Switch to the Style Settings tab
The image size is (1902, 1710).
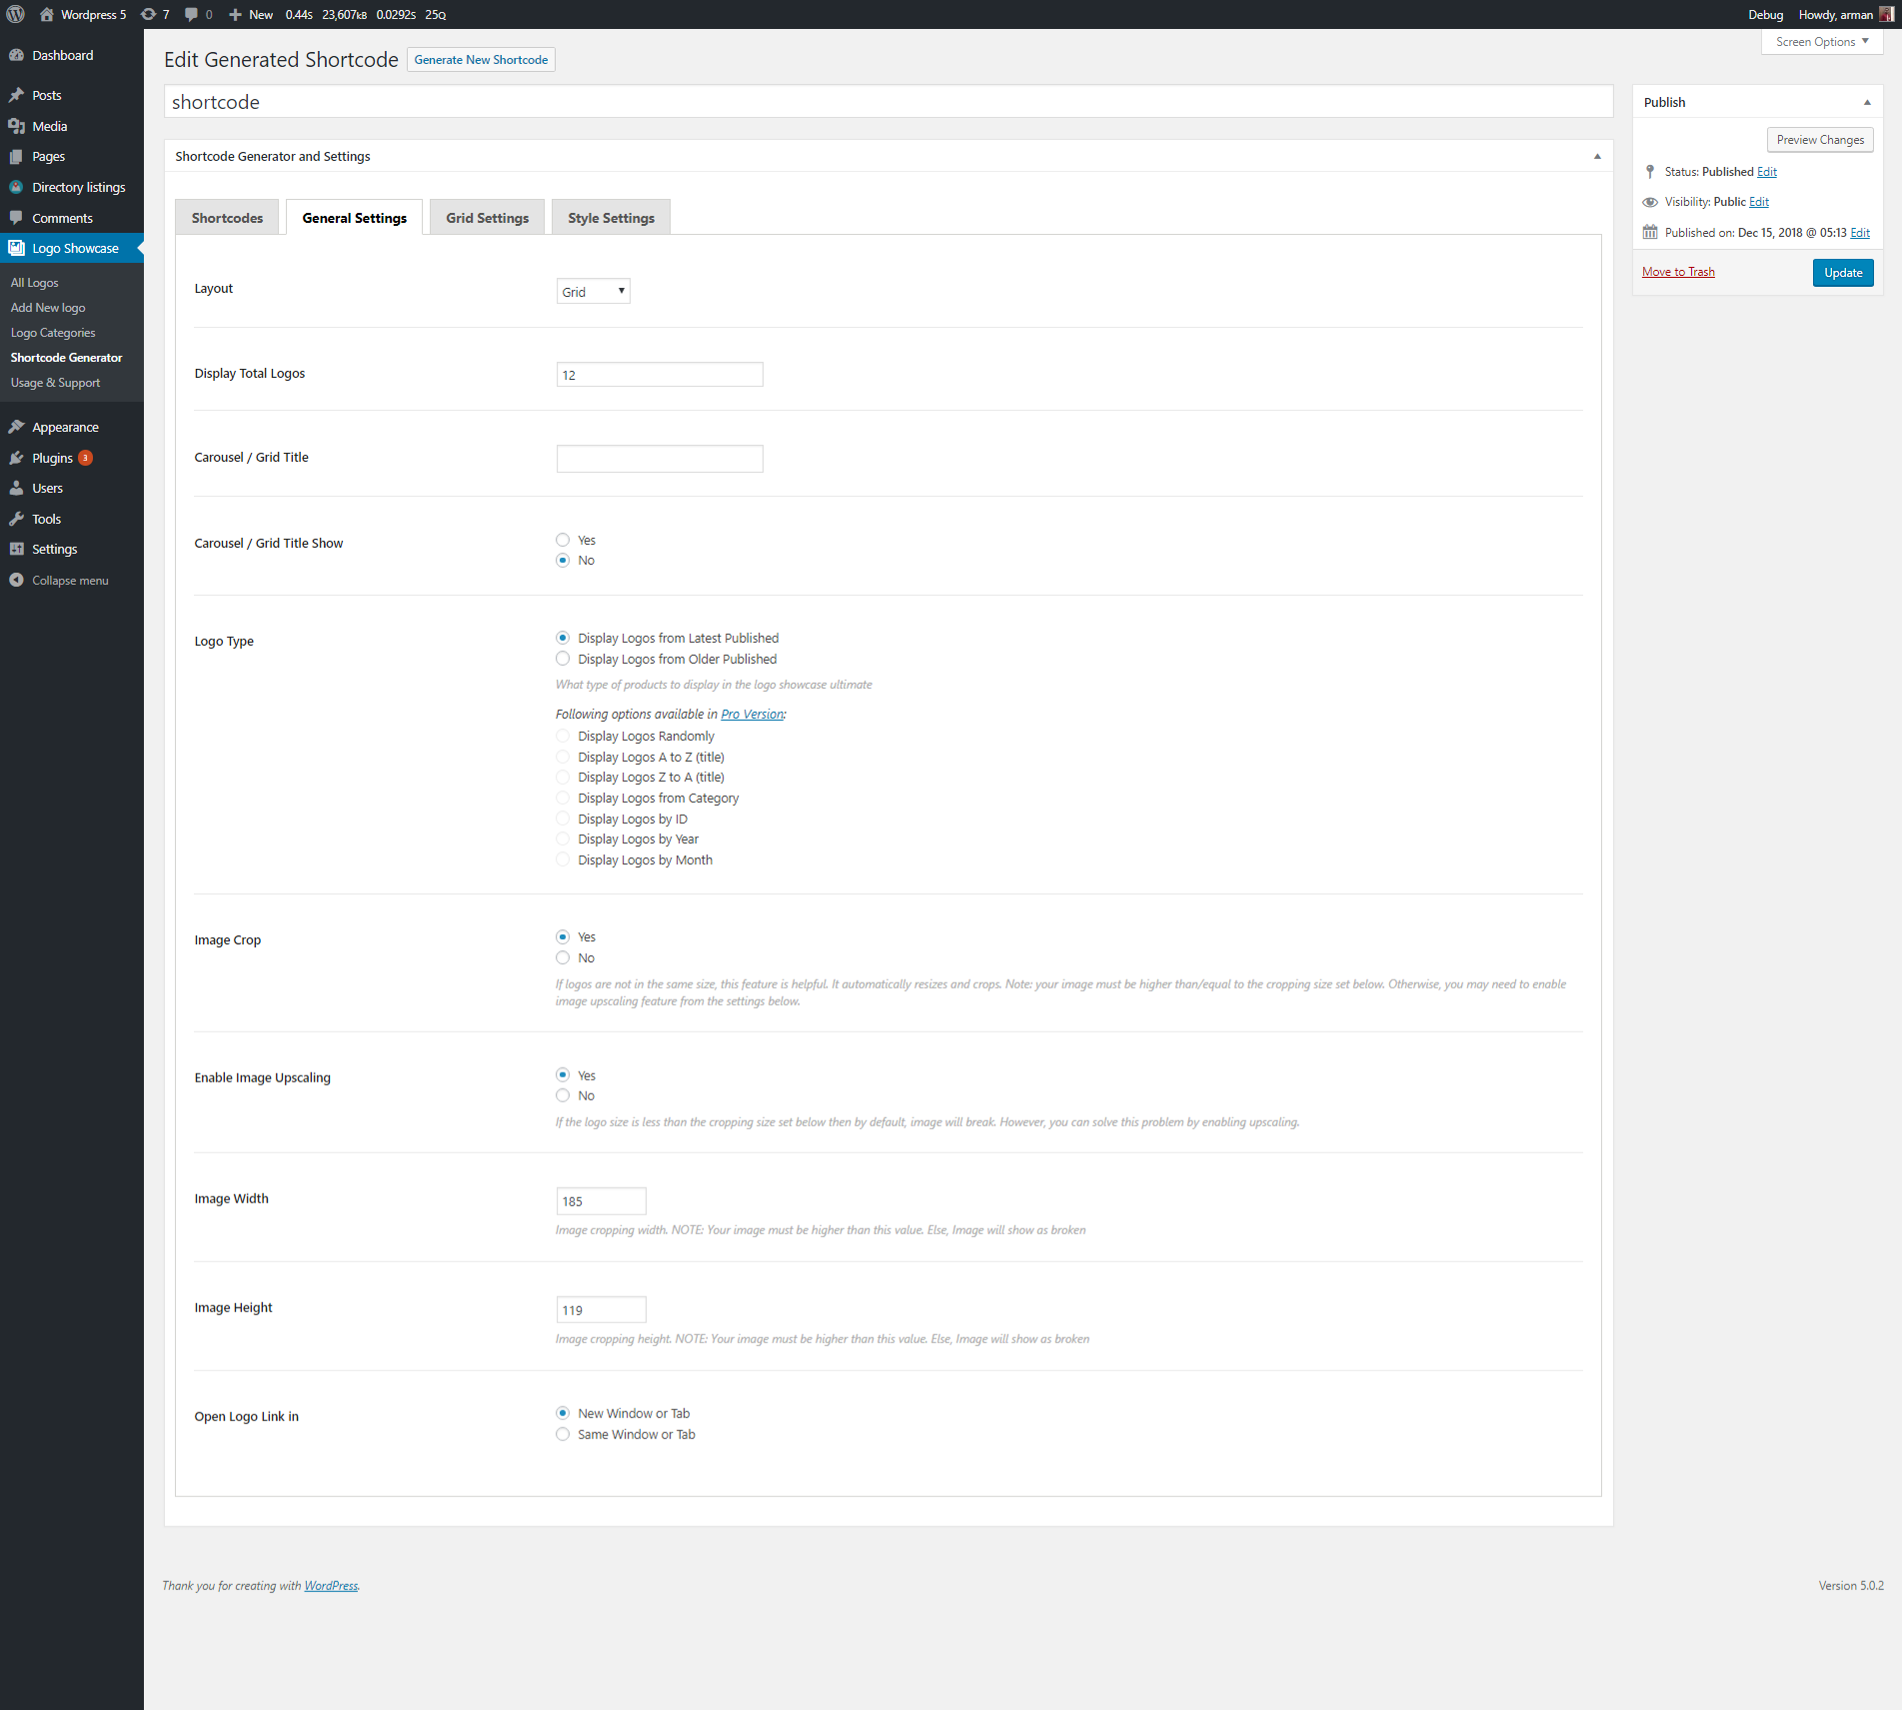[x=611, y=218]
